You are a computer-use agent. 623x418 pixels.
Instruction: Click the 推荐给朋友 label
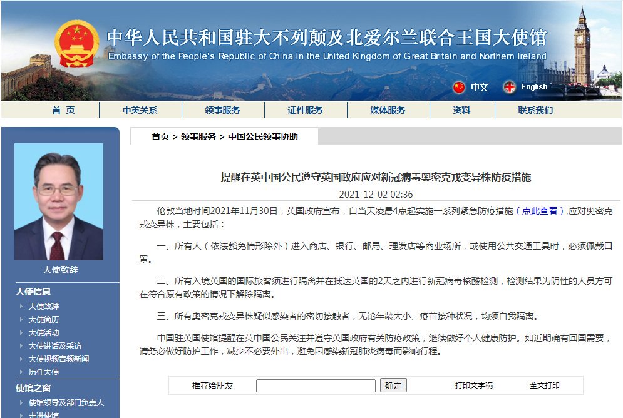pos(212,385)
